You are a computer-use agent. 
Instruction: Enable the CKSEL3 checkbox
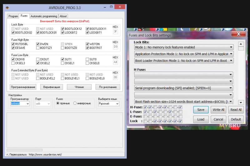(13, 63)
